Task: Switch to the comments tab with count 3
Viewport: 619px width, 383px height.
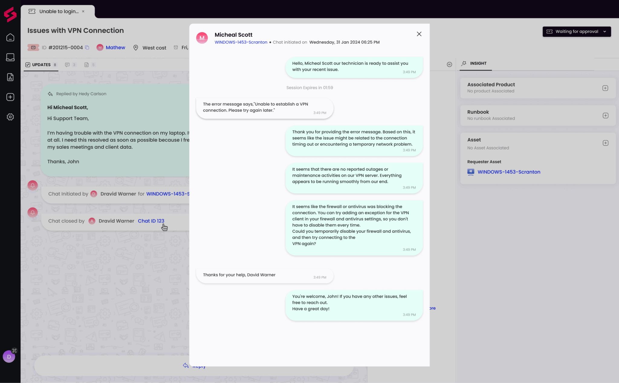Action: coord(70,65)
